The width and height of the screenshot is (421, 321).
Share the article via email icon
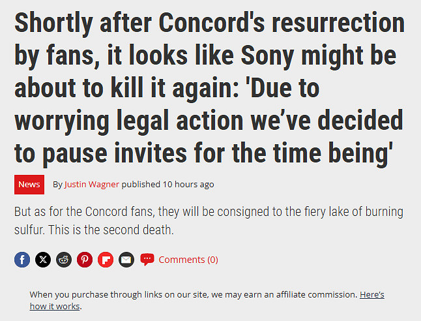coord(126,260)
